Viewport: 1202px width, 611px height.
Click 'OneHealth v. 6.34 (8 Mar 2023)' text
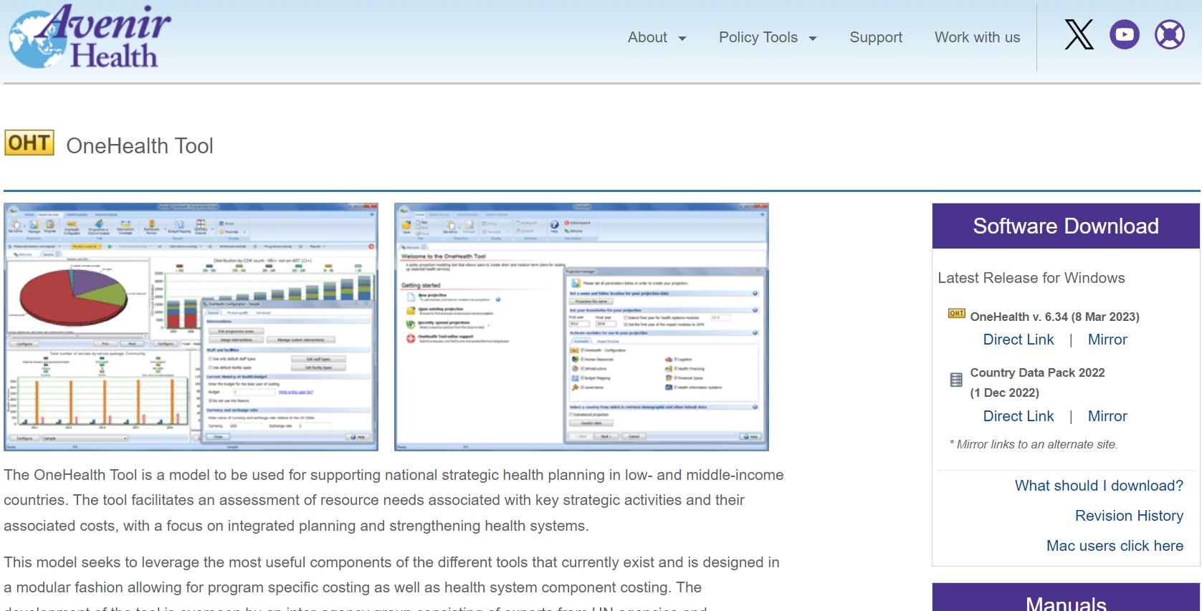click(x=1054, y=317)
